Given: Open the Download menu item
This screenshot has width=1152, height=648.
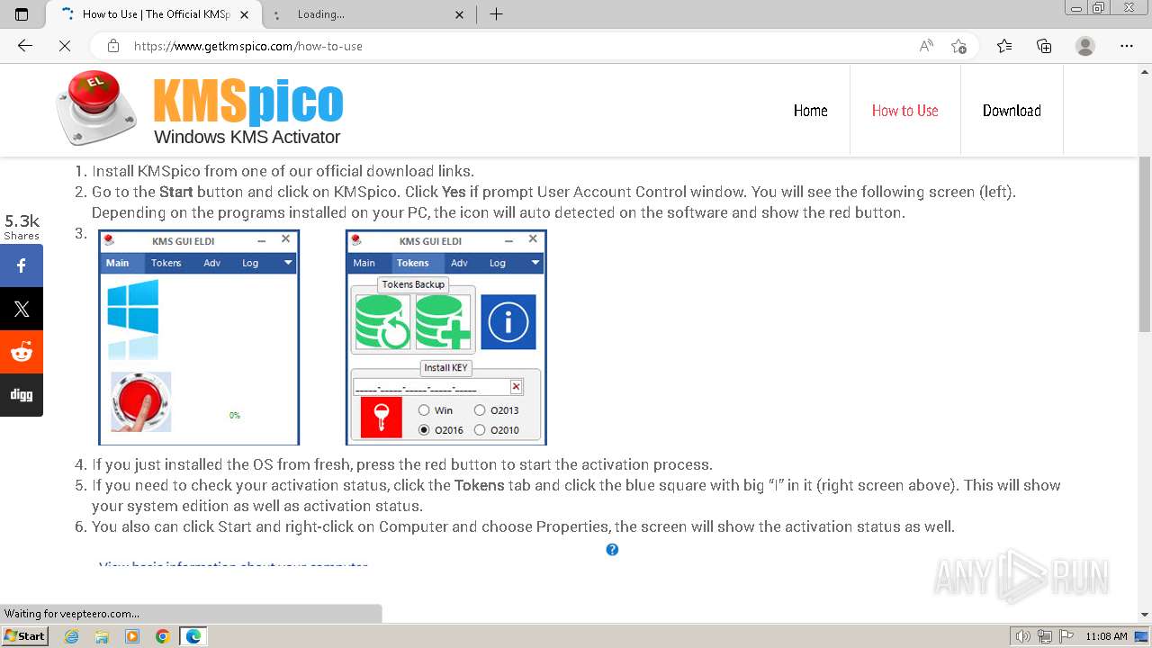Looking at the screenshot, I should click(x=1012, y=111).
